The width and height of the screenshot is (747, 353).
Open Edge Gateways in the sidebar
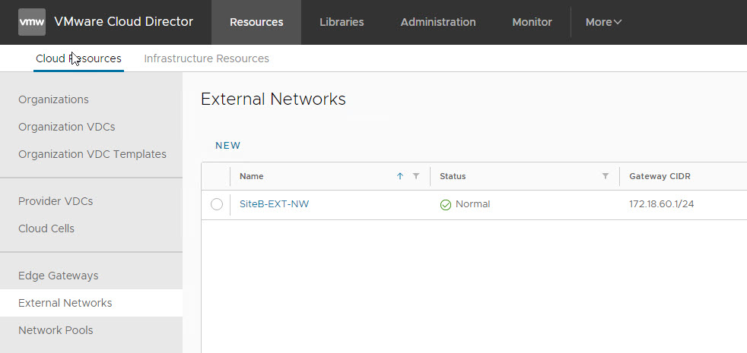(59, 276)
